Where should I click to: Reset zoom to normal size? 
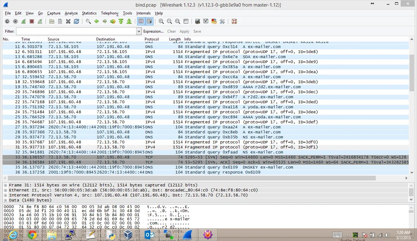178,21
